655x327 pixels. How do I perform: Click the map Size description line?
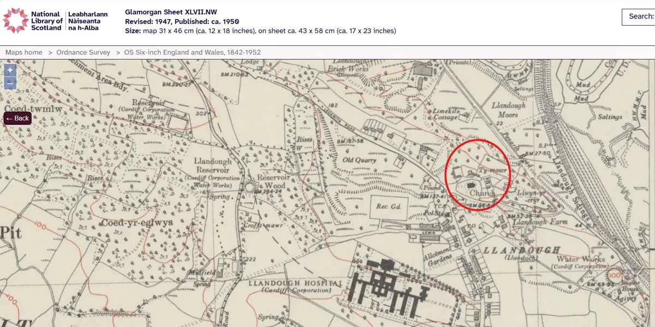[x=260, y=31]
